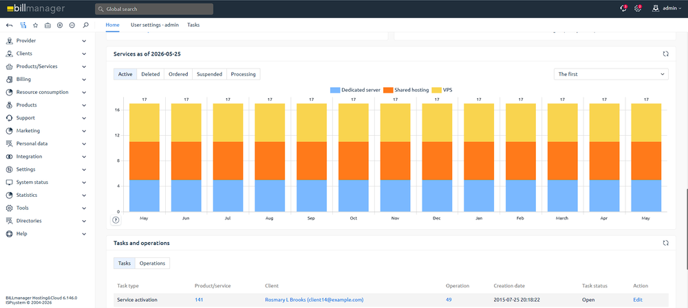688x308 pixels.
Task: Click the chart help question mark icon
Action: click(x=116, y=220)
